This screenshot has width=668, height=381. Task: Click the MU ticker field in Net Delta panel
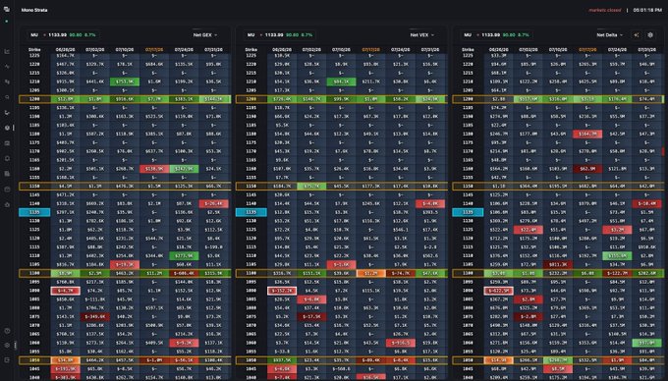(x=497, y=35)
